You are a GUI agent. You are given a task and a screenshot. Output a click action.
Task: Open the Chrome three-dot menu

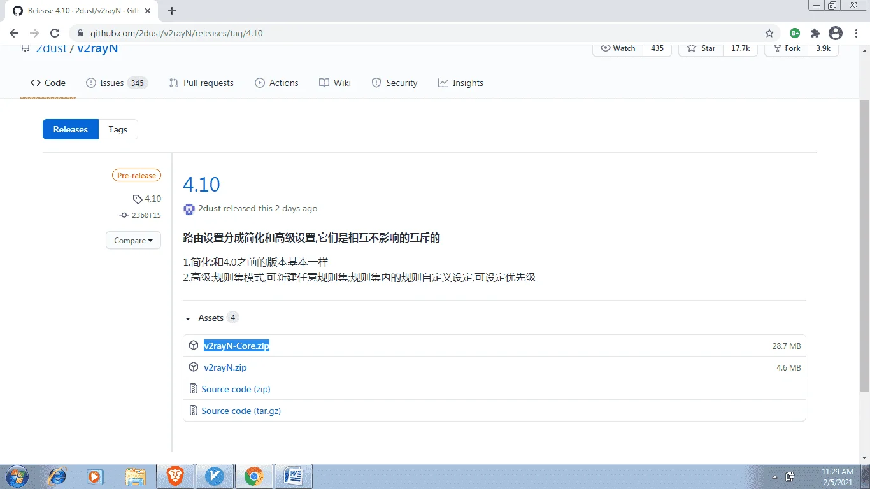pyautogui.click(x=855, y=33)
